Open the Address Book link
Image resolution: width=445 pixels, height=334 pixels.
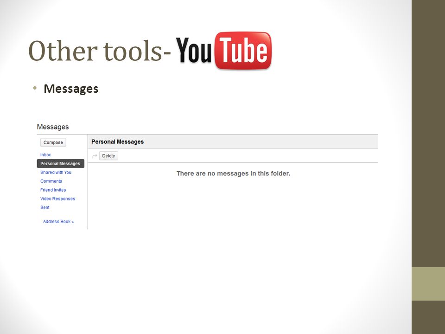tap(58, 222)
